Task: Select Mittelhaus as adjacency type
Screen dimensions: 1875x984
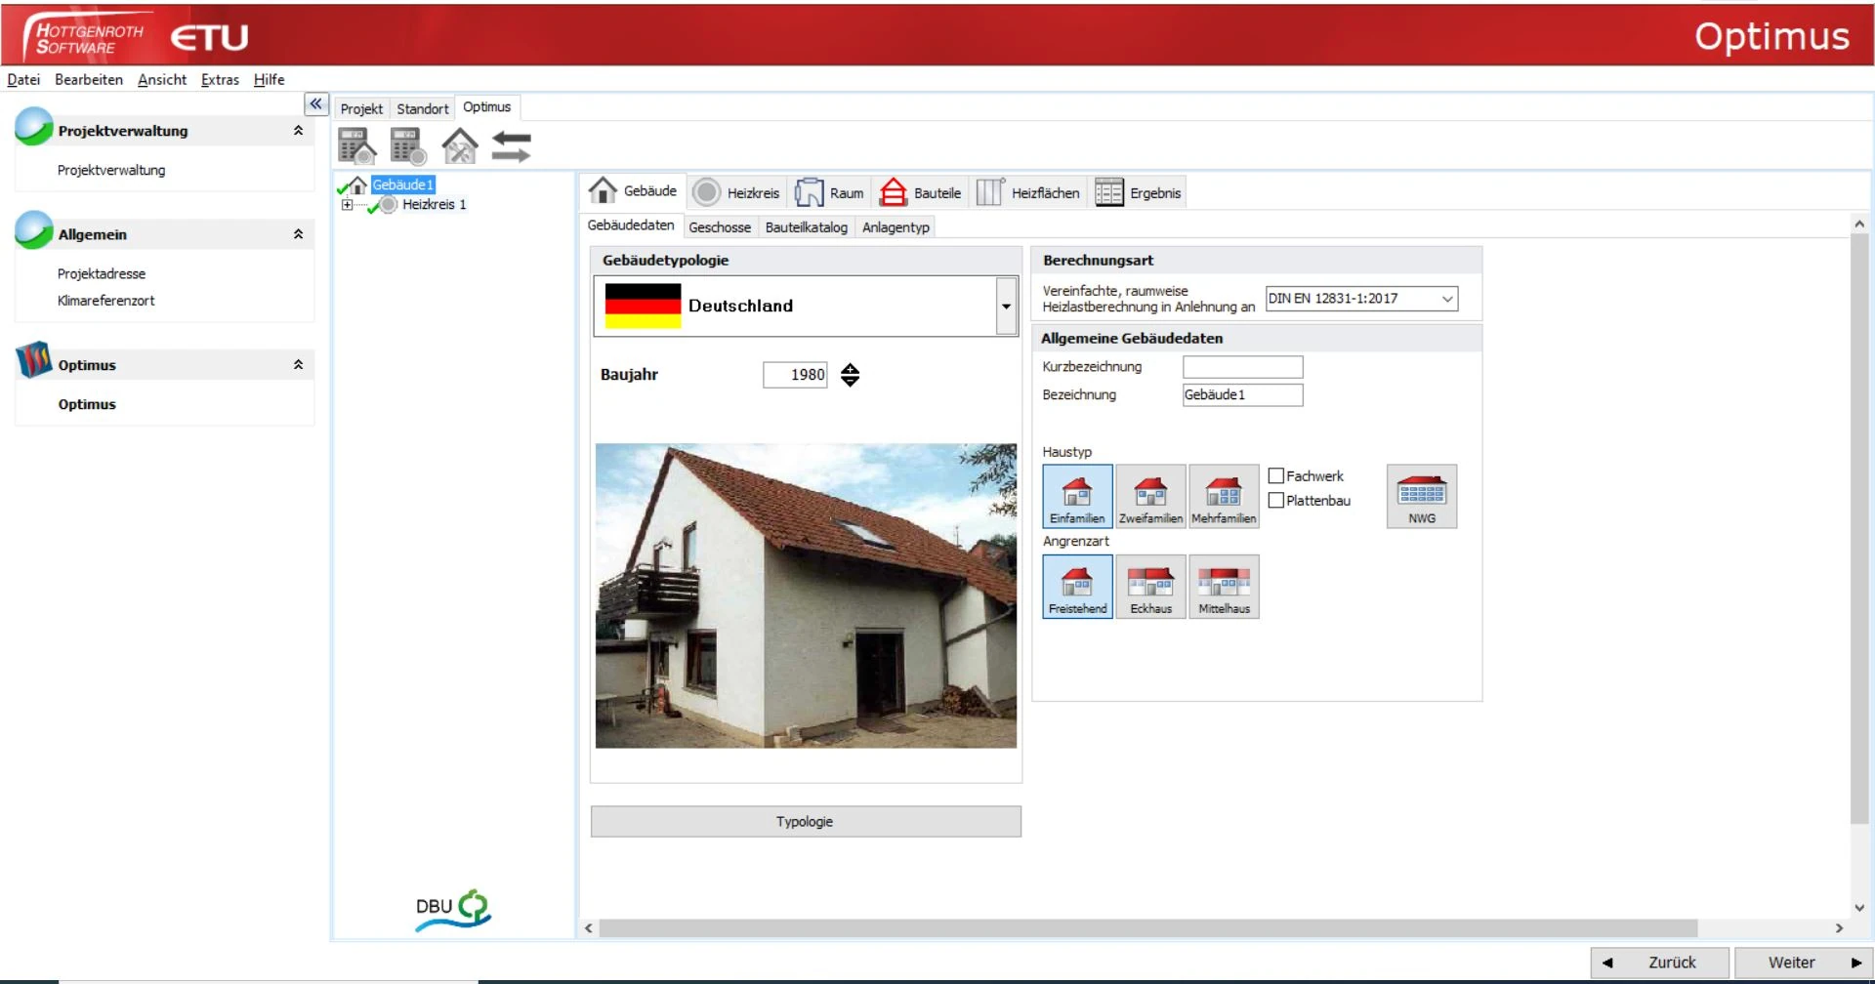Action: (1224, 587)
